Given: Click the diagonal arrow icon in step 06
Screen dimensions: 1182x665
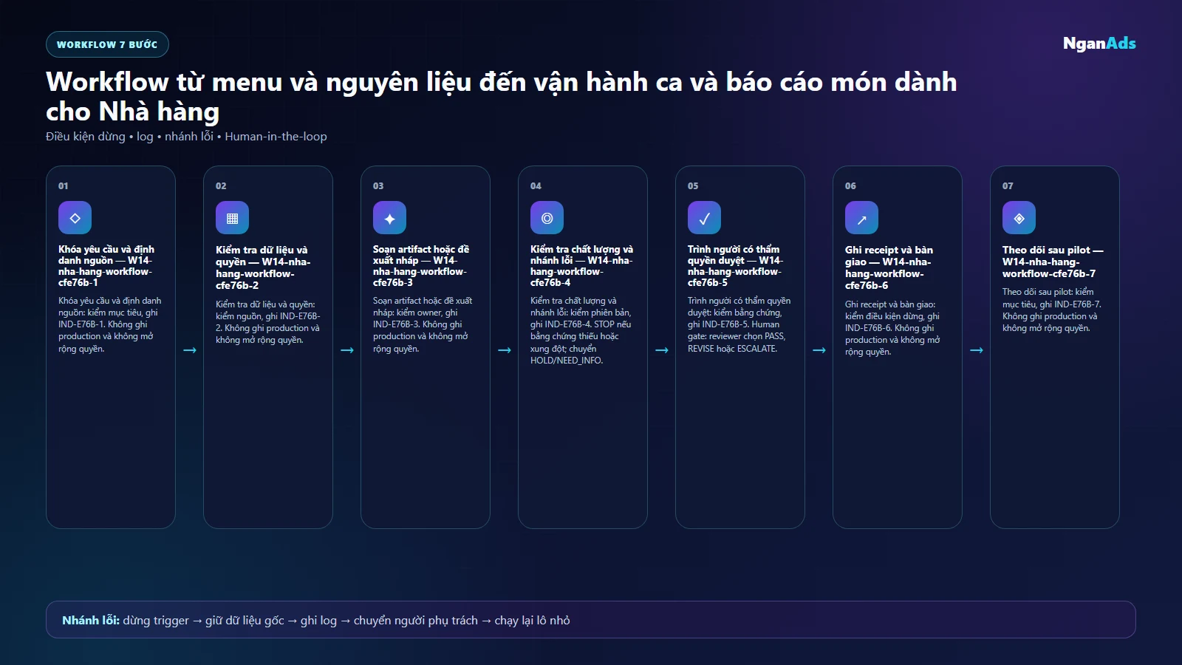Looking at the screenshot, I should 861,218.
